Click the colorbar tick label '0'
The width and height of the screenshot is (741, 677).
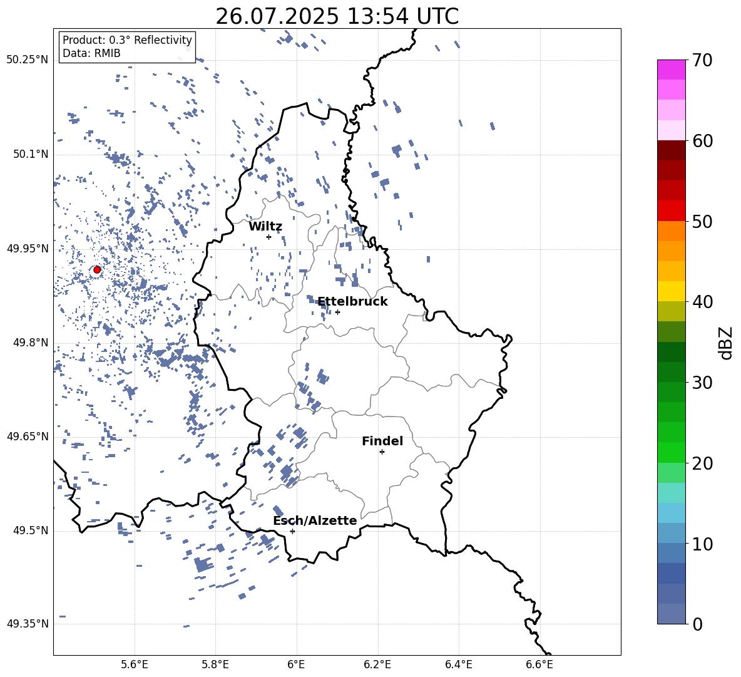697,624
